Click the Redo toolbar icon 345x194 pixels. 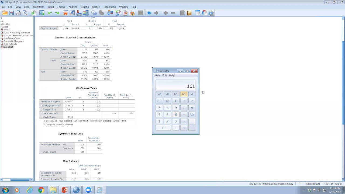(x=57, y=13)
